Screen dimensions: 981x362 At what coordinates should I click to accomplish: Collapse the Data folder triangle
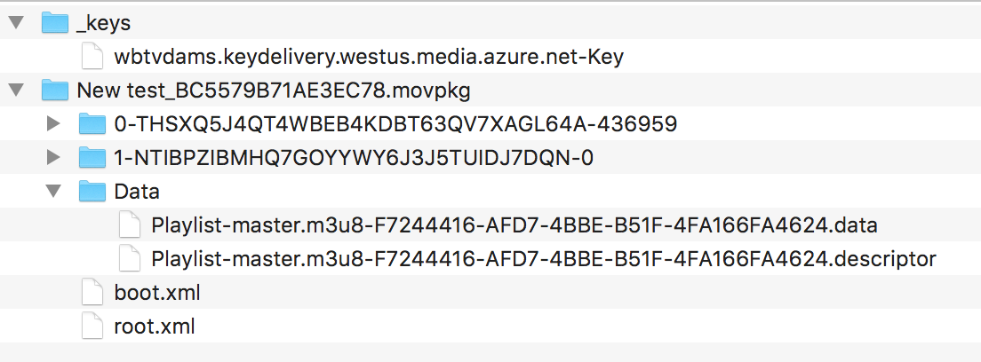(52, 192)
